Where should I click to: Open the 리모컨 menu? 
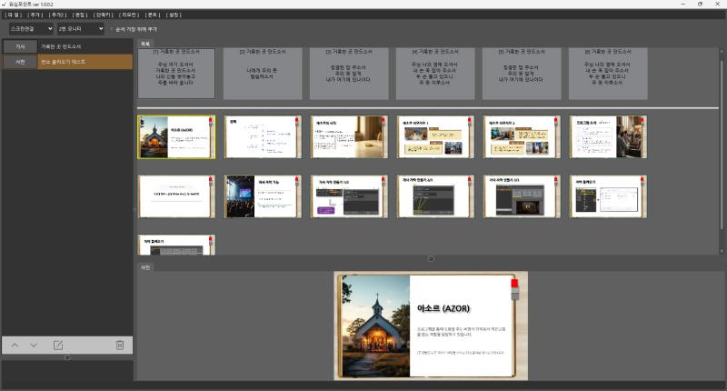(129, 15)
